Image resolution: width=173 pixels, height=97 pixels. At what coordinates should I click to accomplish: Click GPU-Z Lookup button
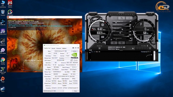tap(75, 51)
